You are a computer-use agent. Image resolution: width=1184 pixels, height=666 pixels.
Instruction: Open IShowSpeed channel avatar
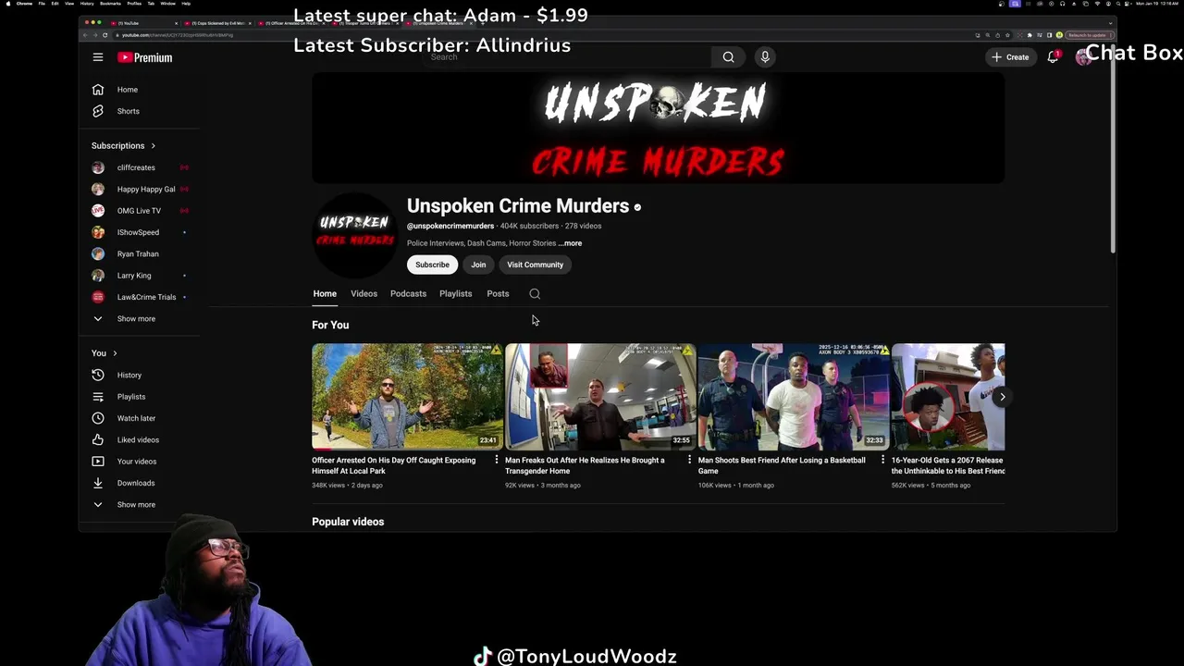(x=98, y=232)
